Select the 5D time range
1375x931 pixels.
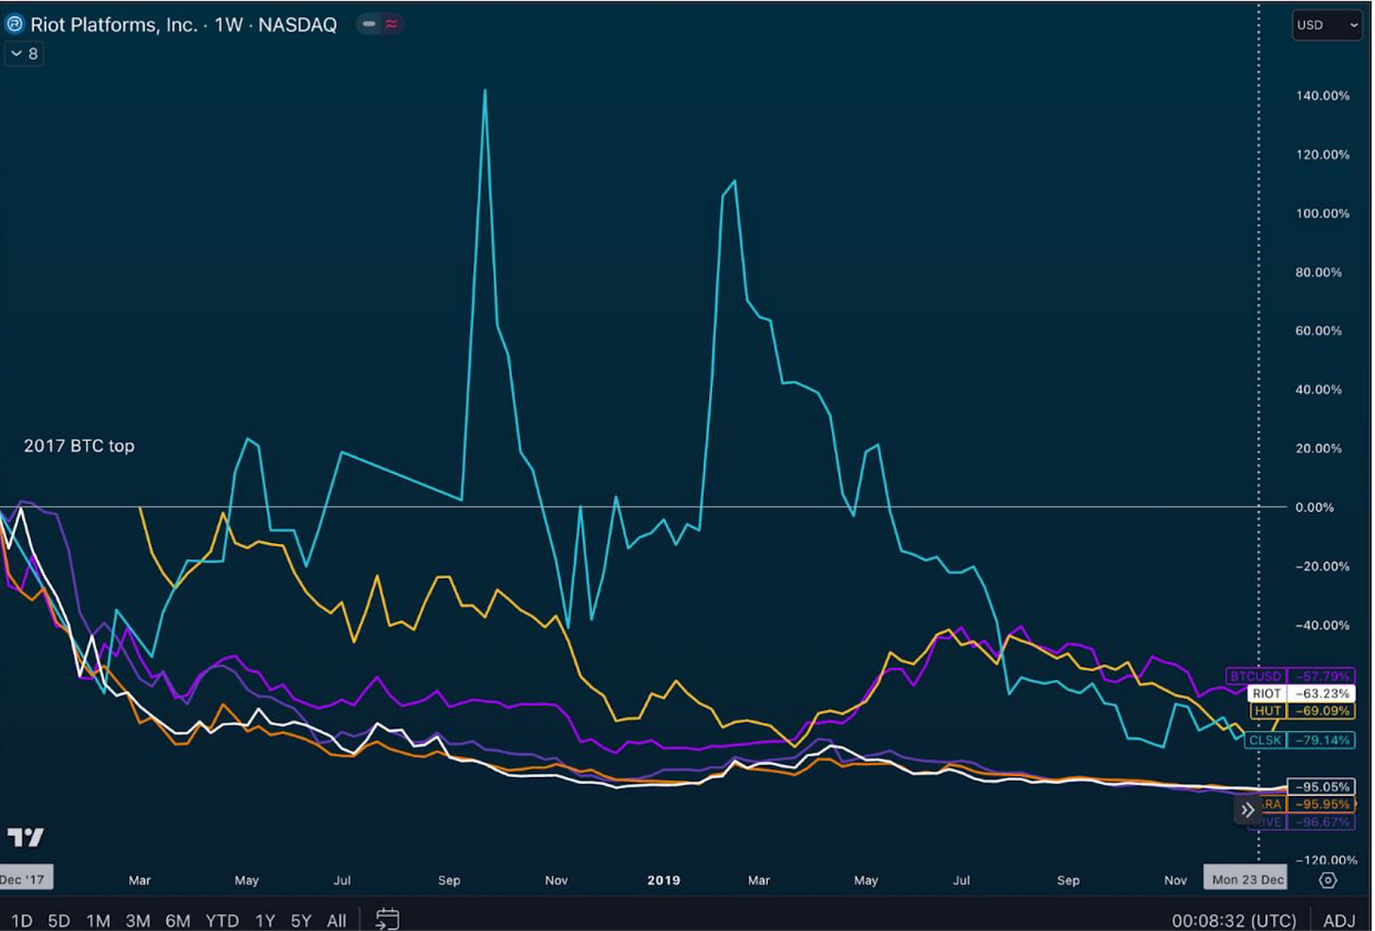(x=59, y=921)
